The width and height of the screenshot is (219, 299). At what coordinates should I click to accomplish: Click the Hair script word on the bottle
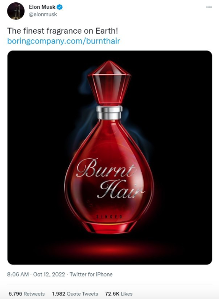pos(121,189)
